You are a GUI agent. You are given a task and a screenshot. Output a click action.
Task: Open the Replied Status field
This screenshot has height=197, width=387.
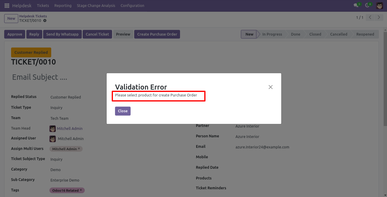[66, 97]
